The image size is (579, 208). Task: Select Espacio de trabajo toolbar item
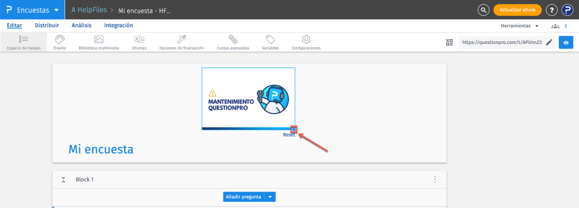[x=24, y=42]
